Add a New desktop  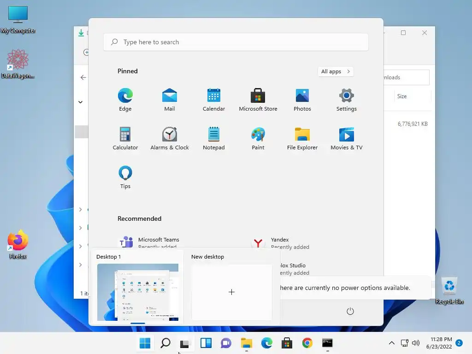click(x=231, y=292)
